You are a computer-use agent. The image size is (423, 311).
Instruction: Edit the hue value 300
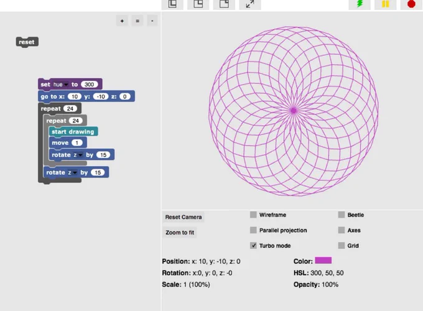[x=90, y=85]
